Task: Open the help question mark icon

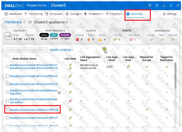Action: pyautogui.click(x=178, y=5)
